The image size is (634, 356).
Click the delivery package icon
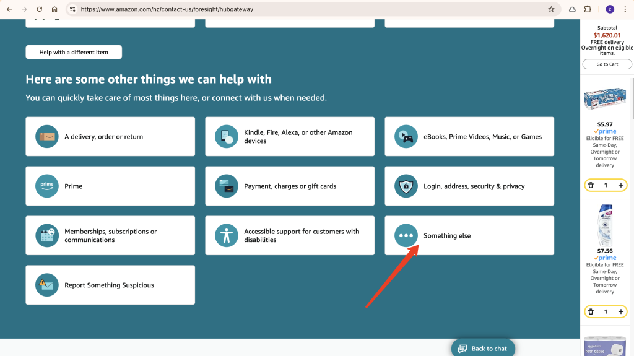[47, 137]
